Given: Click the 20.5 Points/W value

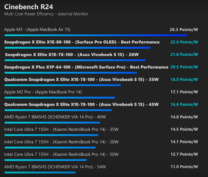Looking at the screenshot, I should point(184,67).
